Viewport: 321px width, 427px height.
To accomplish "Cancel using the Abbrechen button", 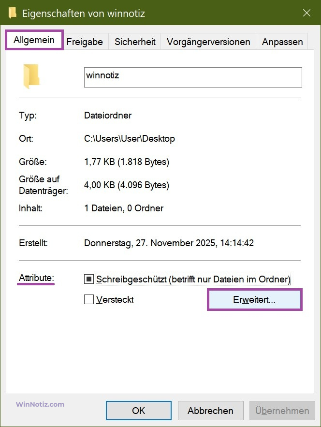I will pyautogui.click(x=210, y=411).
